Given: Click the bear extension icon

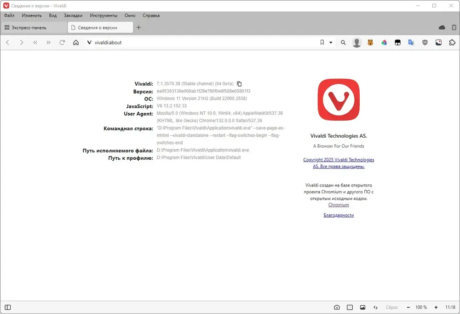Looking at the screenshot, I should (370, 43).
